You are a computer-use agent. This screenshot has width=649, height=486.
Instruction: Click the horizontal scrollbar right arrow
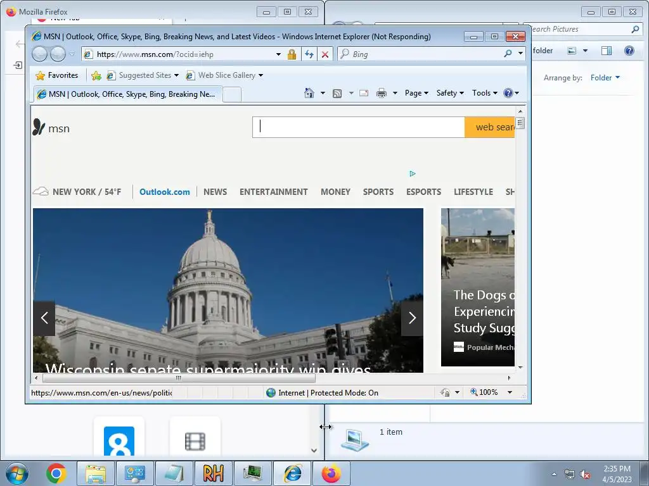point(509,378)
